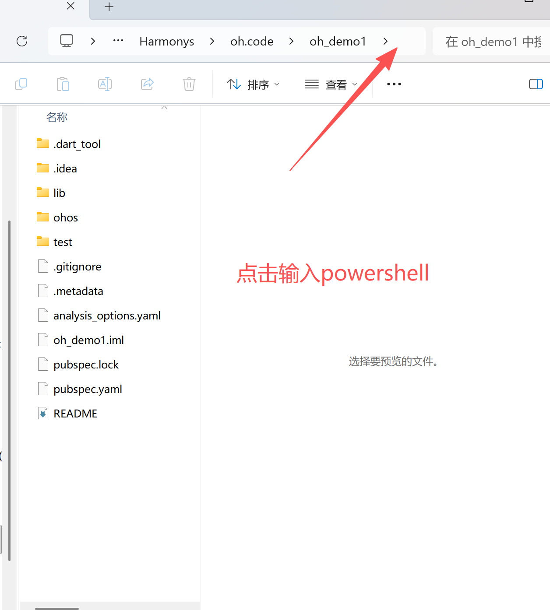The width and height of the screenshot is (550, 610).
Task: Select the .metadata file
Action: (x=78, y=291)
